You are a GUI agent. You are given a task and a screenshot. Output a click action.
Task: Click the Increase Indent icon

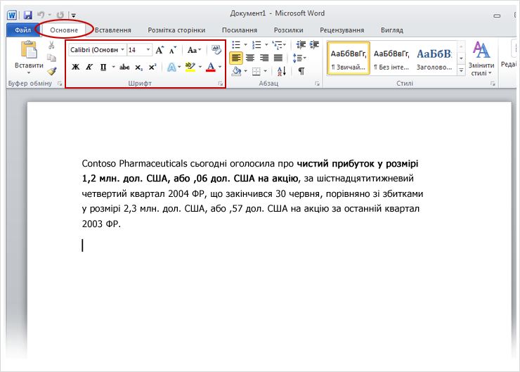click(x=314, y=45)
